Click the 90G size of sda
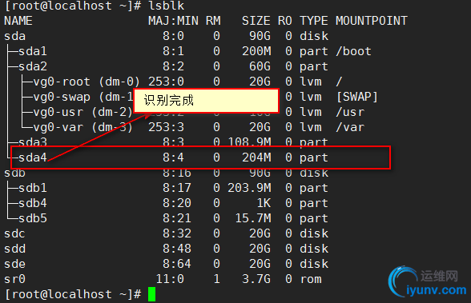 260,36
